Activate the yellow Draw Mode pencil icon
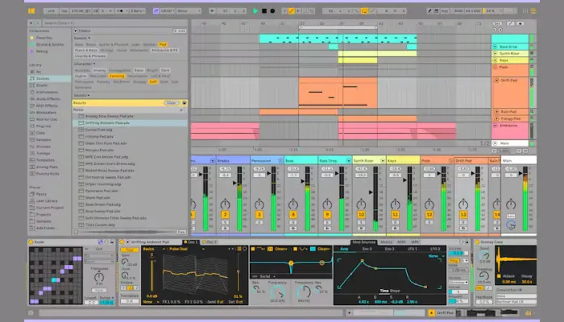Viewport: 564px width, 322px height. click(292, 11)
